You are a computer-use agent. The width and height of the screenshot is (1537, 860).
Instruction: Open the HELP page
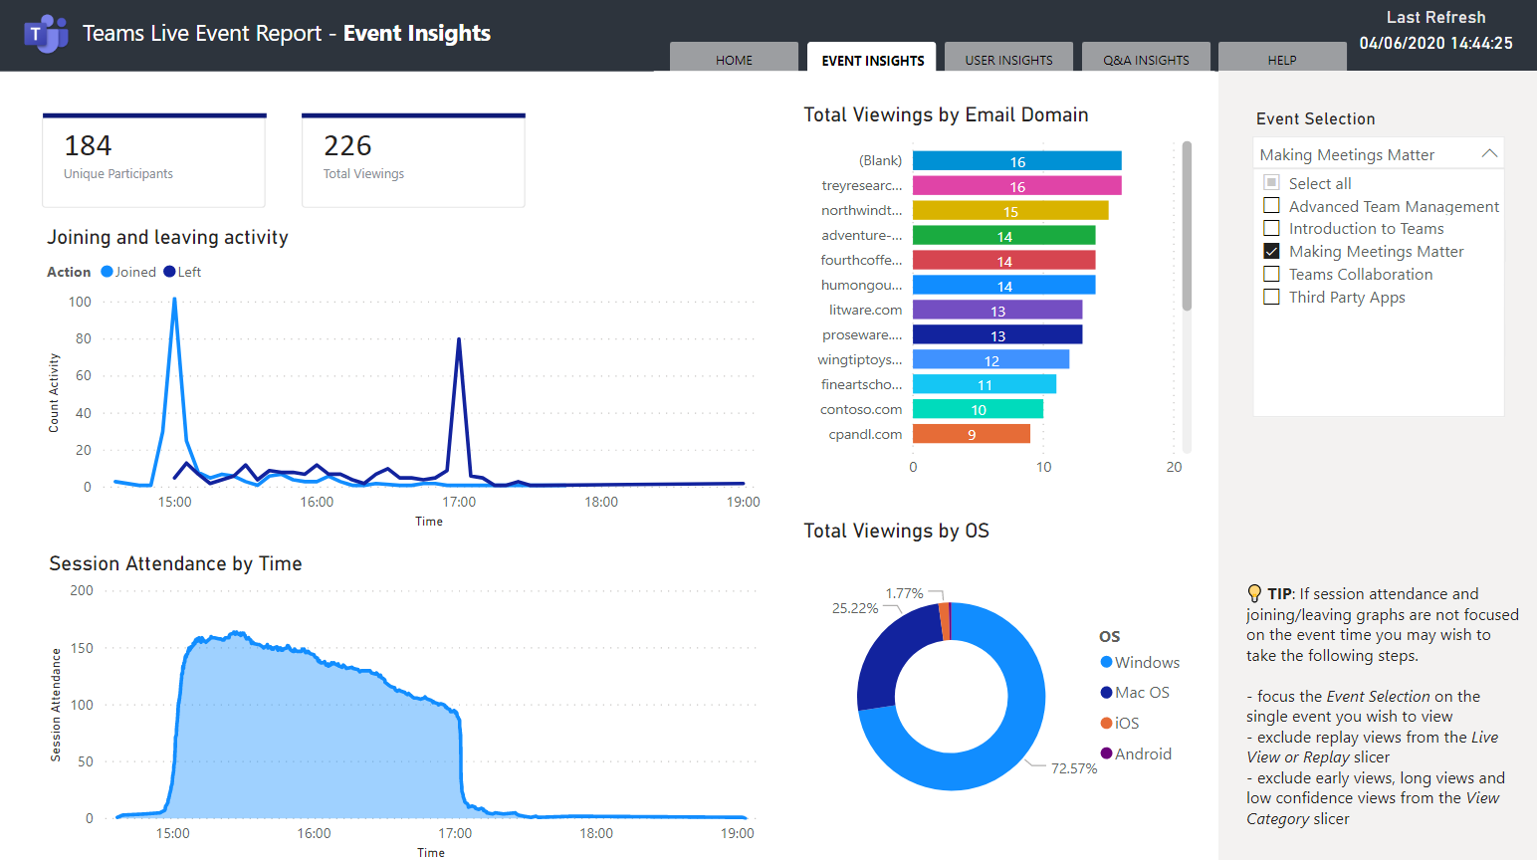[x=1282, y=59]
